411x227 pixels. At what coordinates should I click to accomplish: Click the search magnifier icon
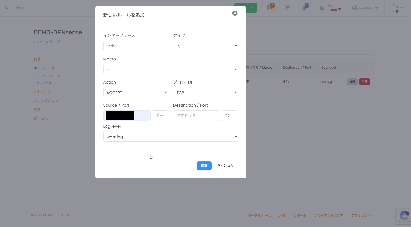pyautogui.click(x=7, y=8)
